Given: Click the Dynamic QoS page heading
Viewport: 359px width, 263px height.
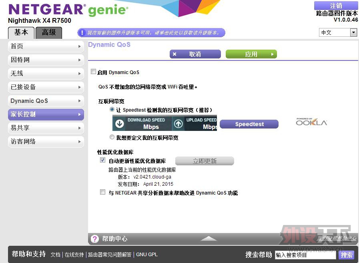Looking at the screenshot, I should click(109, 45).
